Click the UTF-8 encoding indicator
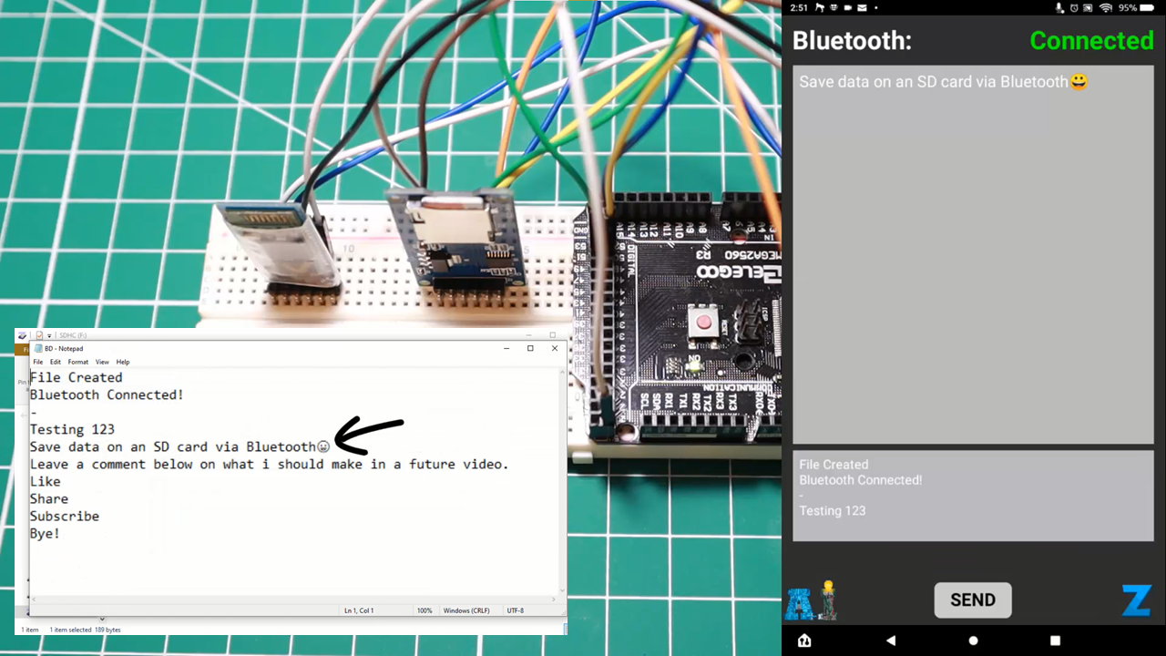Image resolution: width=1166 pixels, height=656 pixels. (515, 610)
